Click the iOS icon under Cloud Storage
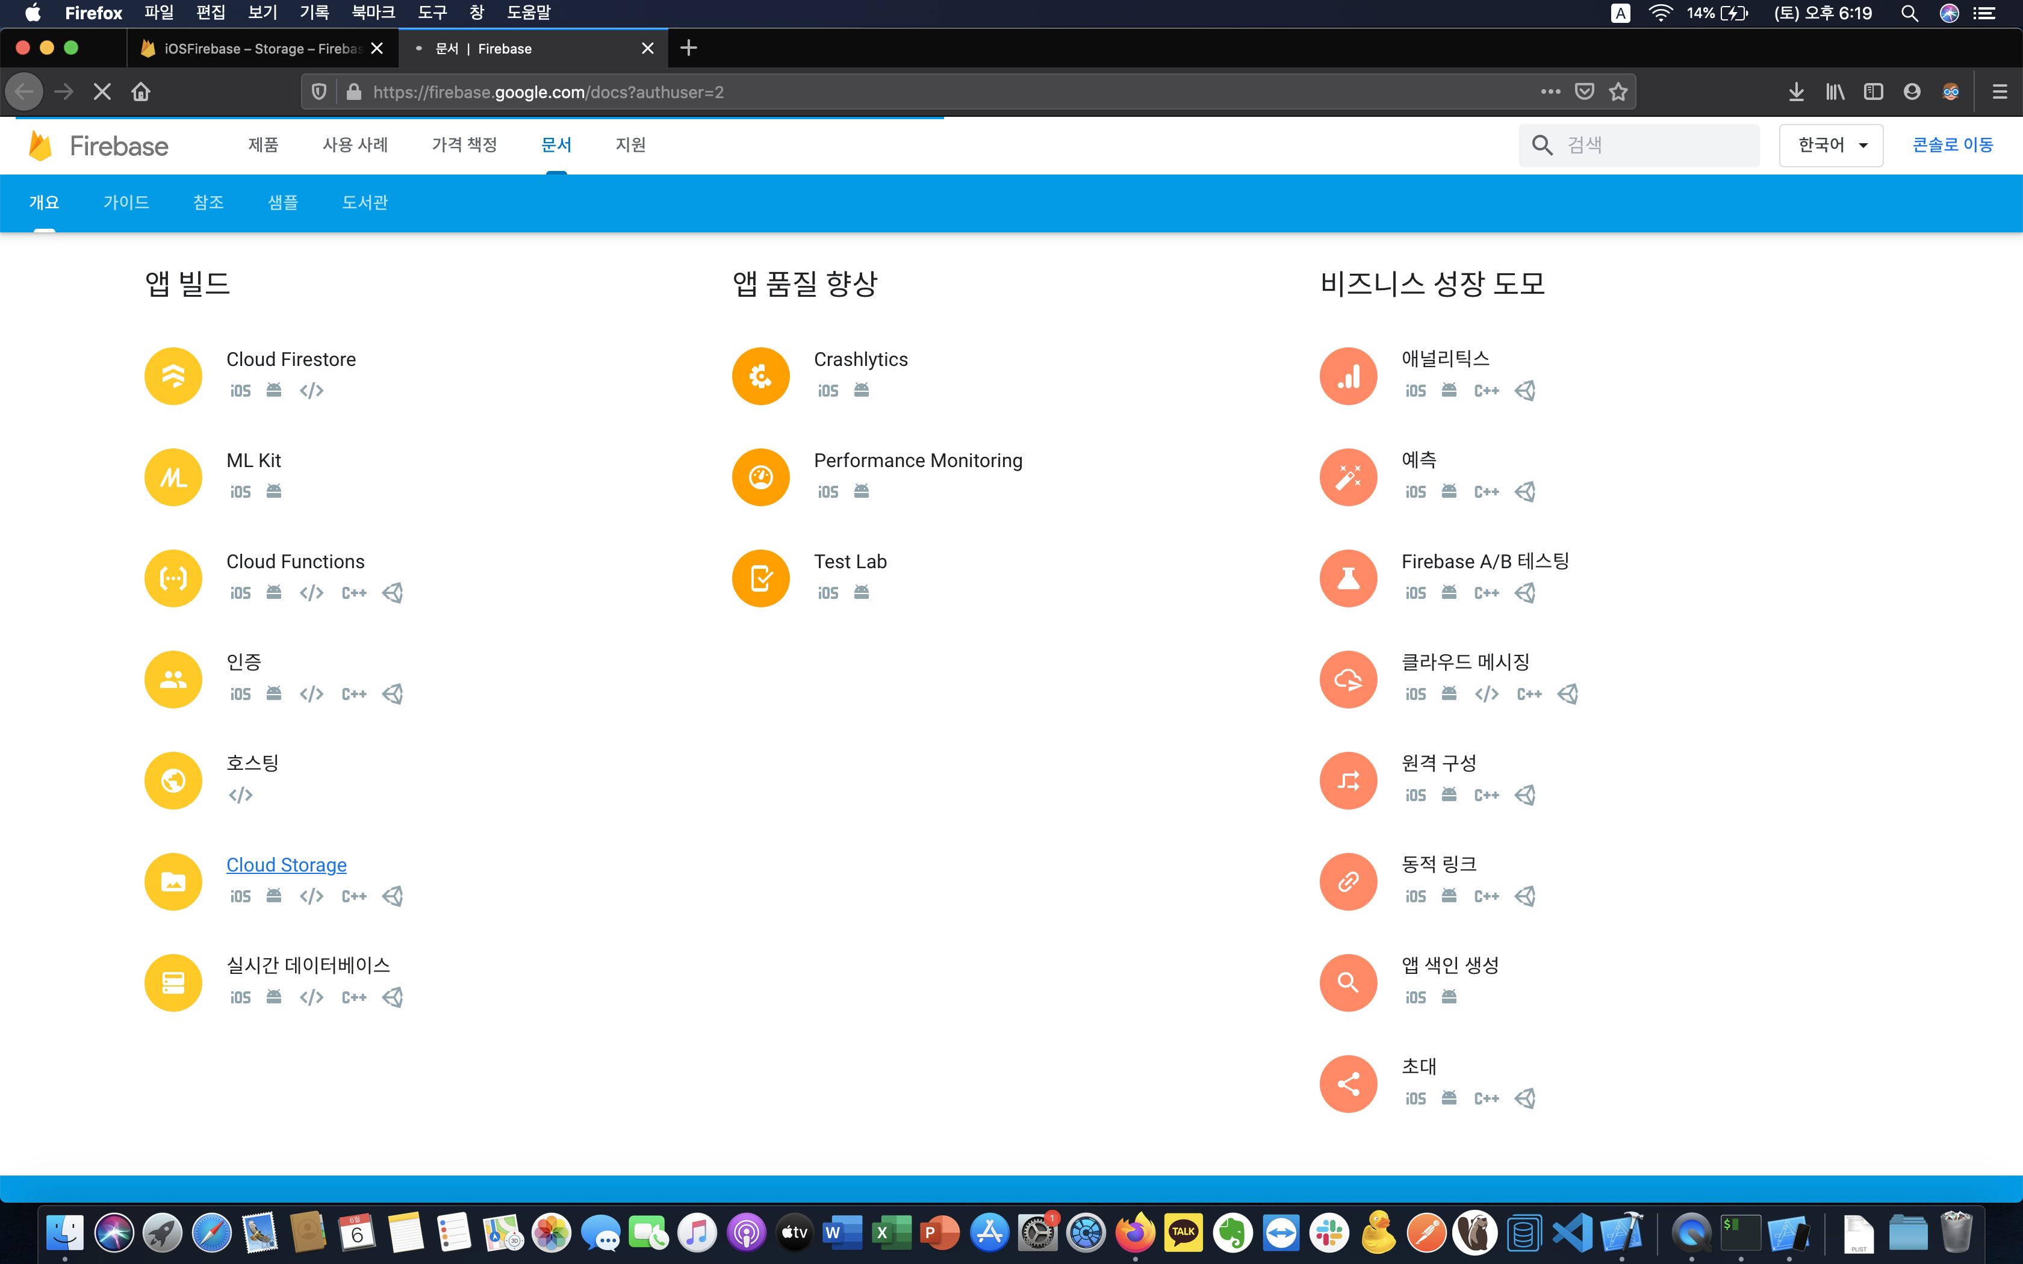 pos(241,896)
